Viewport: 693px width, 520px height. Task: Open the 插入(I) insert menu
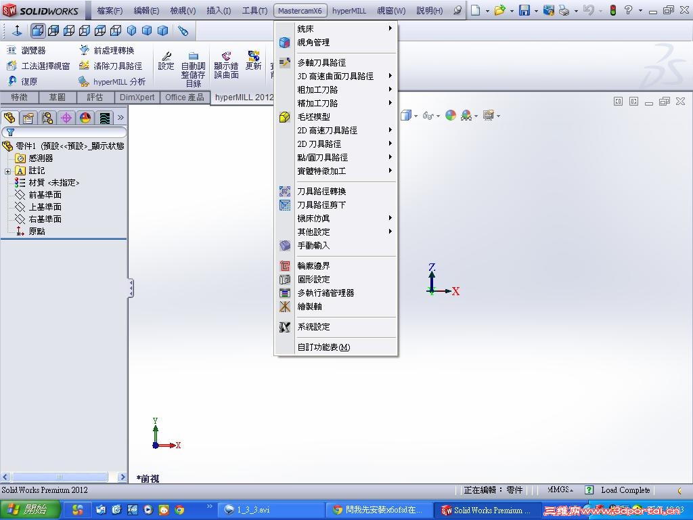pyautogui.click(x=219, y=11)
